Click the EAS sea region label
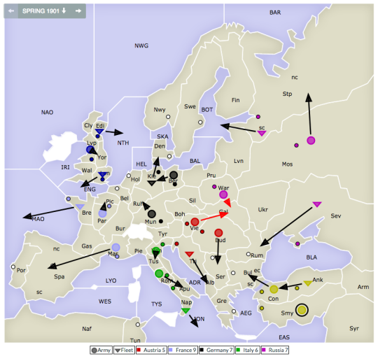Screen dimensions: 378x361 coord(284,337)
